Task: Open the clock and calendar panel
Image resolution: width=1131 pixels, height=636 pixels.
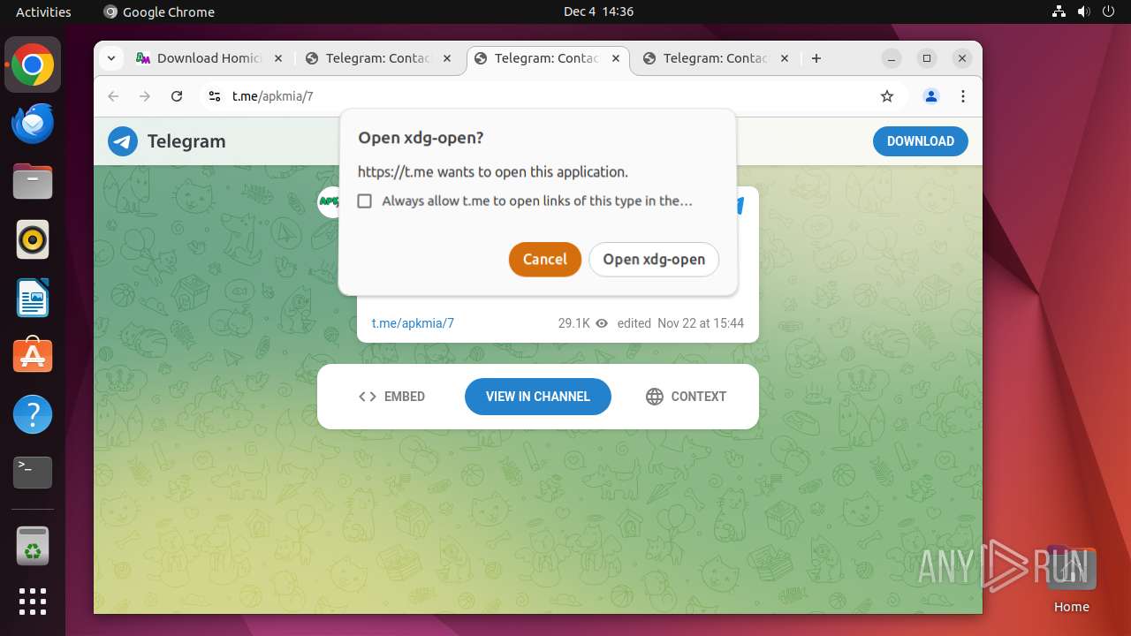Action: (x=598, y=11)
